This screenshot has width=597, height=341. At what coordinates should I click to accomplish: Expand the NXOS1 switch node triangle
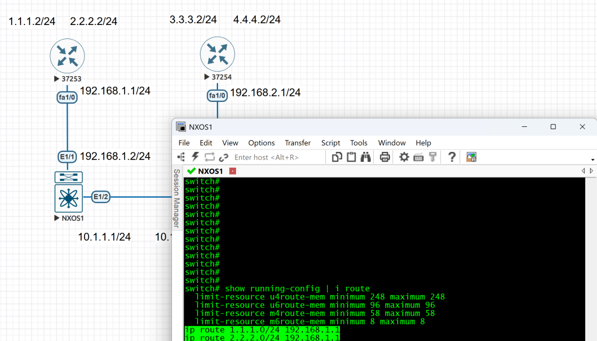coord(57,219)
